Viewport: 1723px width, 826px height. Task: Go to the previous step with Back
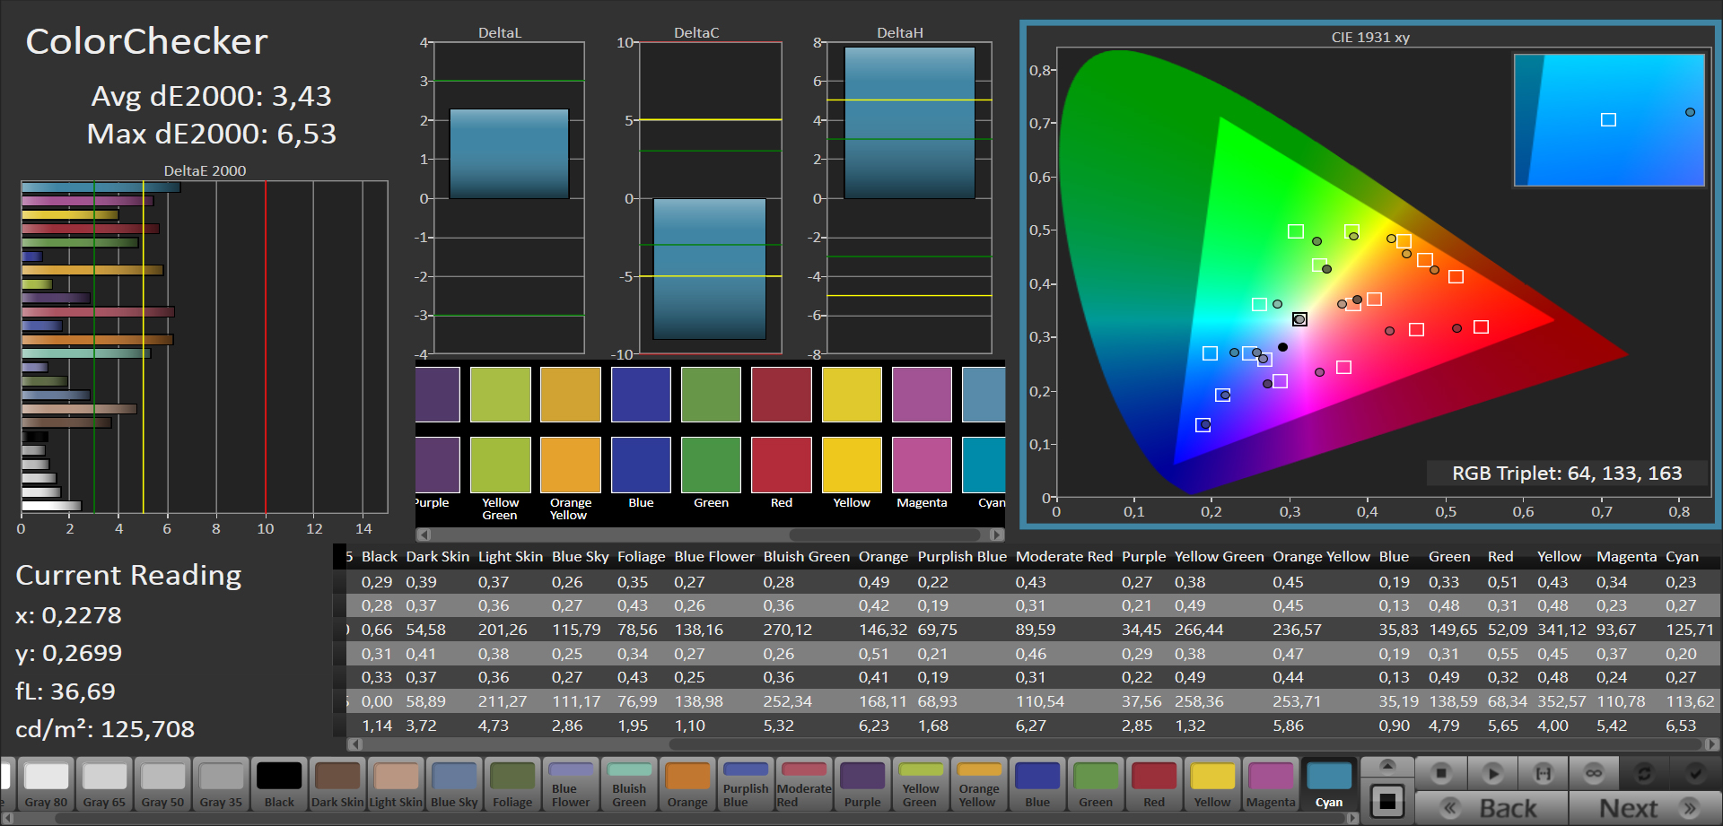pyautogui.click(x=1492, y=808)
